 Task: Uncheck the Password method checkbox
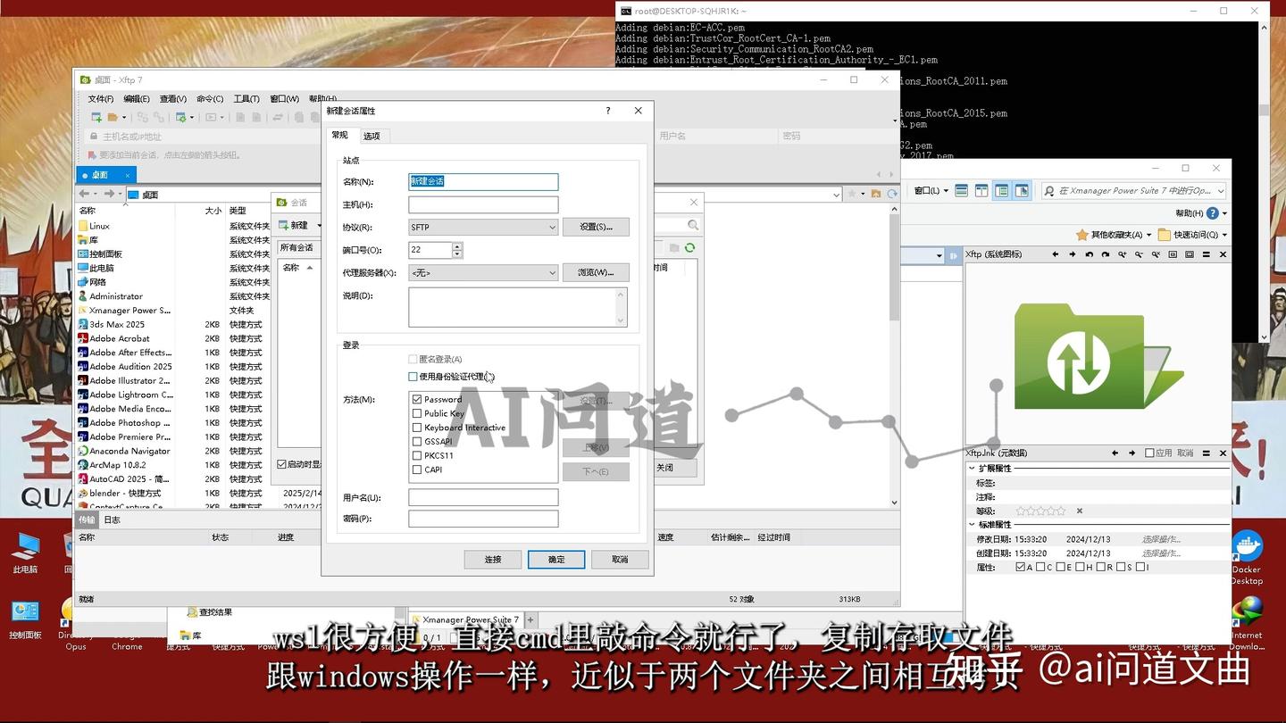point(417,399)
